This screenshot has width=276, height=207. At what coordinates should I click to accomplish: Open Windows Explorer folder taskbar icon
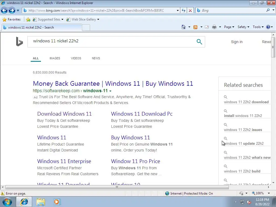(41, 202)
